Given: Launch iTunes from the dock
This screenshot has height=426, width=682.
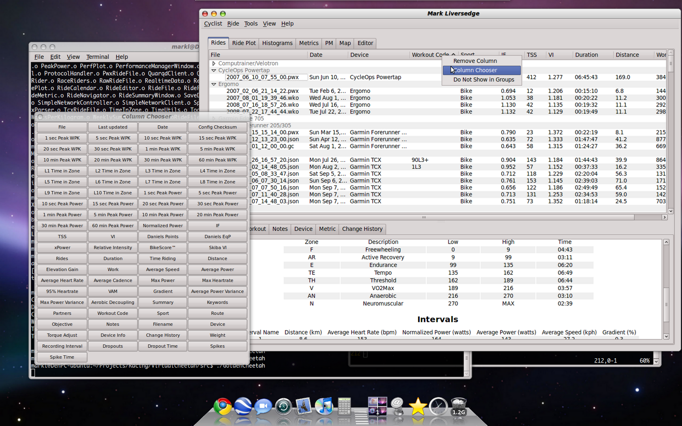Looking at the screenshot, I should pyautogui.click(x=324, y=406).
